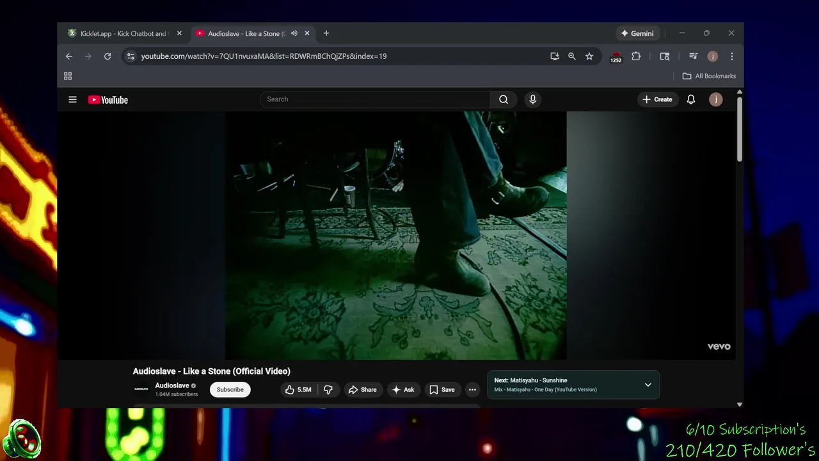Viewport: 819px width, 461px height.
Task: Click the 1.04M subscribers text
Action: point(176,394)
